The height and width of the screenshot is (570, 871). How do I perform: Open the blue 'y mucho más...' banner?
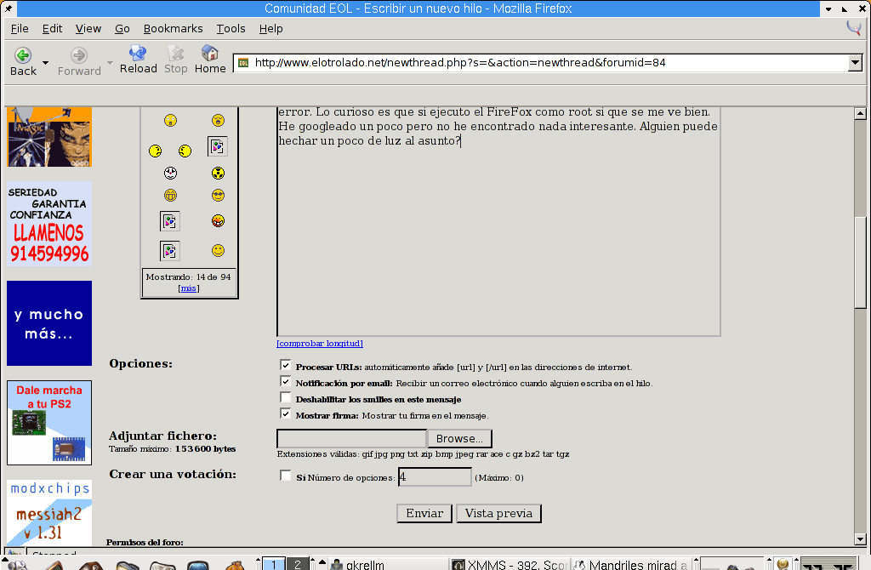[48, 323]
